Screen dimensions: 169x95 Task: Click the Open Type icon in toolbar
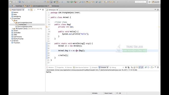coord(87,2)
